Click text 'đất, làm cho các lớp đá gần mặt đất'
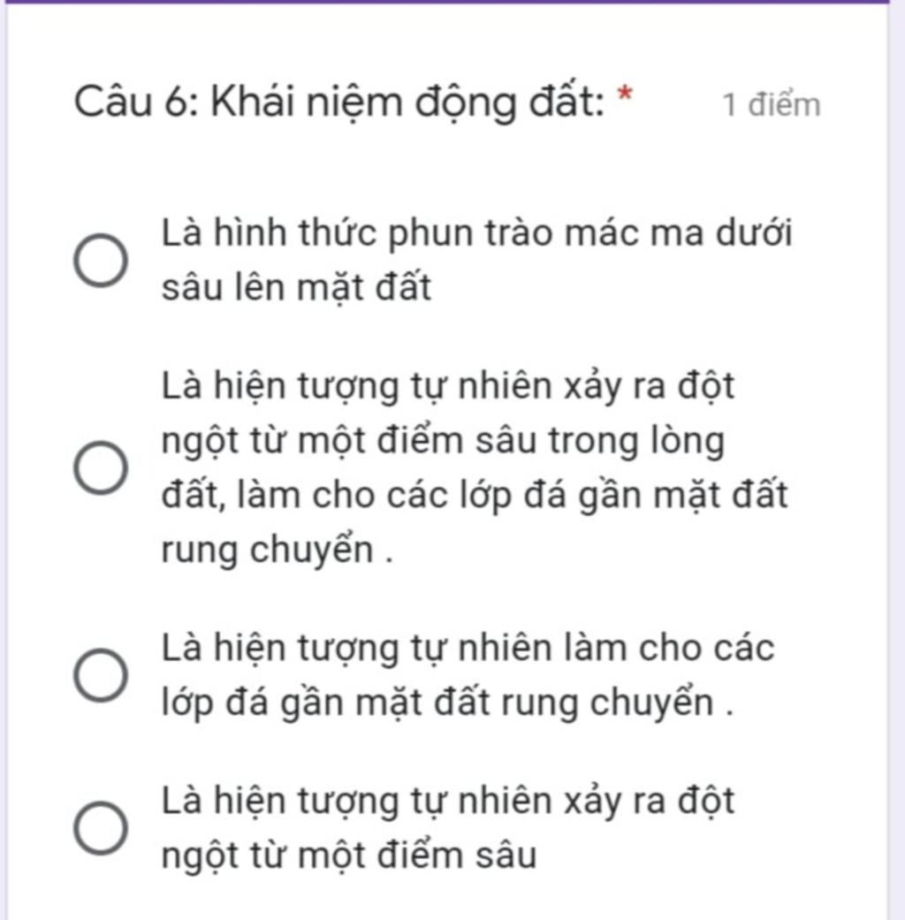Screen dimensions: 905x920 click(475, 495)
